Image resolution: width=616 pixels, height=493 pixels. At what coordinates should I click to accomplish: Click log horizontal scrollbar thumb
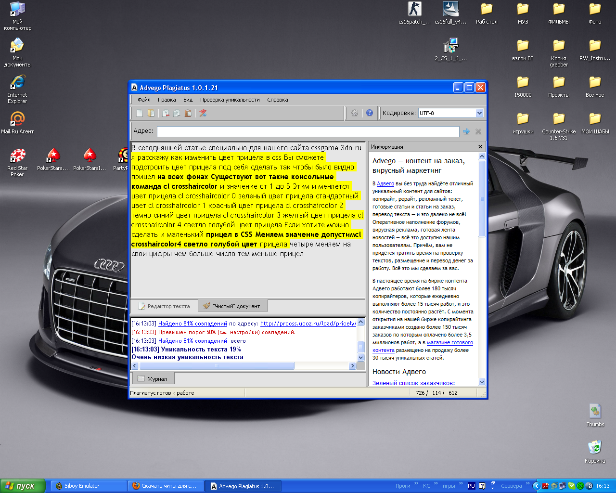point(217,366)
